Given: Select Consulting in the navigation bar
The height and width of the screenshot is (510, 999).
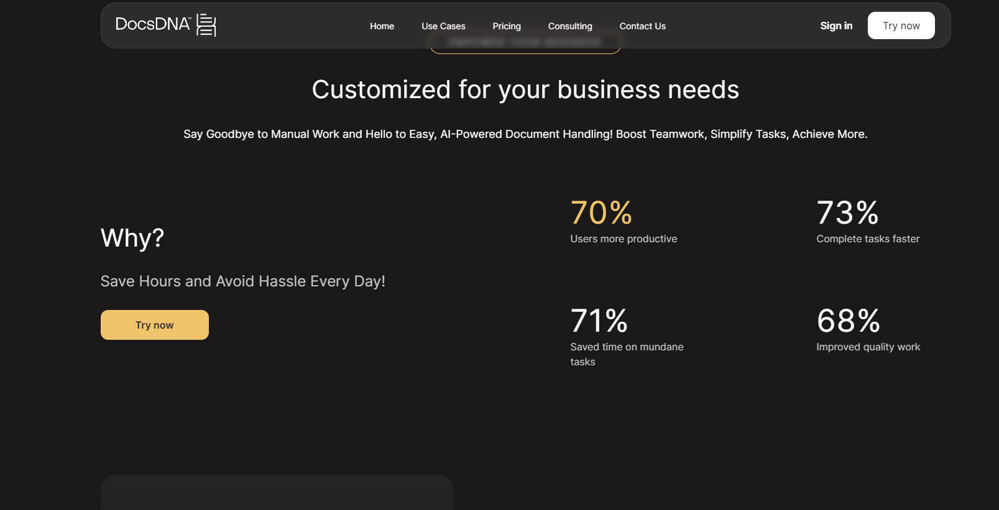Looking at the screenshot, I should coord(569,26).
